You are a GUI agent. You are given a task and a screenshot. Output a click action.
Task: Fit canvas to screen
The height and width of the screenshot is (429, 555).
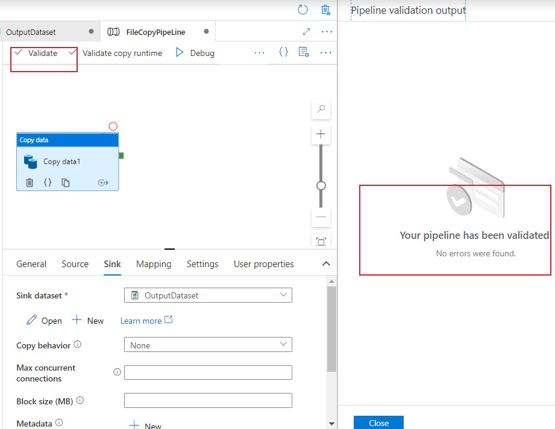(321, 242)
